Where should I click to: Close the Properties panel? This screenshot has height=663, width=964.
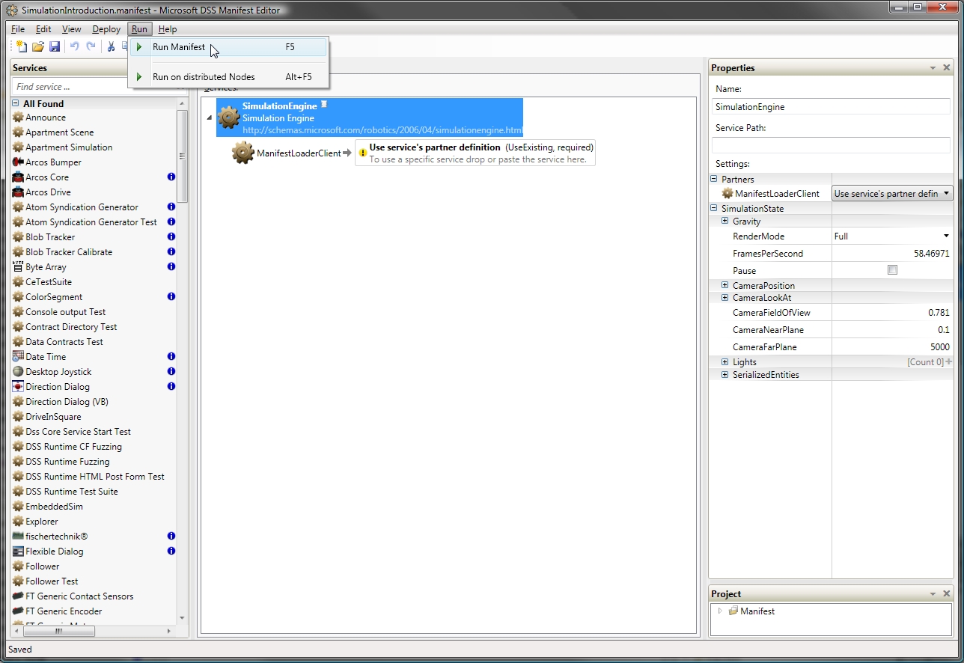[x=947, y=68]
